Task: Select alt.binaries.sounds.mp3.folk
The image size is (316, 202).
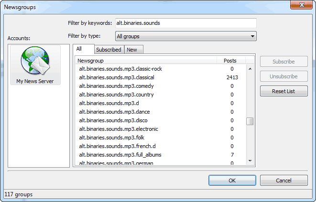Action: tap(161, 138)
